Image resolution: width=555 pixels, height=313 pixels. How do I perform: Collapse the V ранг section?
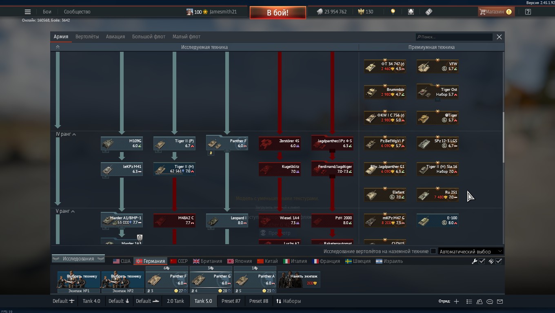coord(73,211)
